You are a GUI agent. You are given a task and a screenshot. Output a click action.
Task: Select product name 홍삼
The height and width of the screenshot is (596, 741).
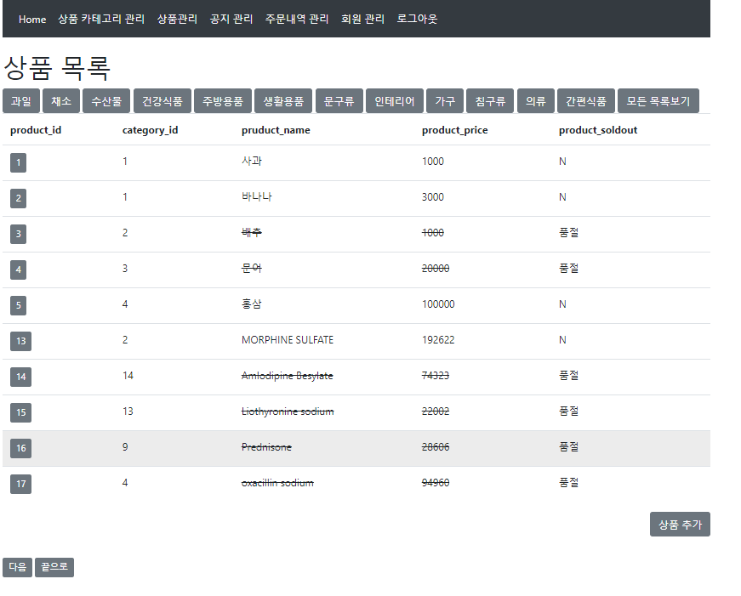click(252, 304)
